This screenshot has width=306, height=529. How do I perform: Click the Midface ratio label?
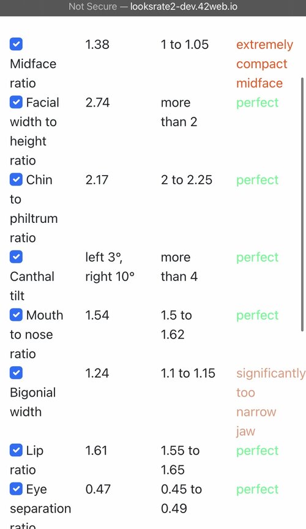pyautogui.click(x=33, y=73)
